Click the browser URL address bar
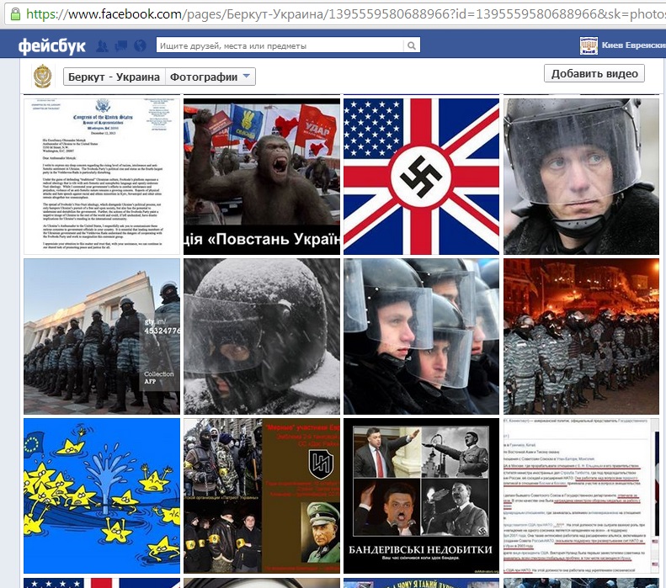 click(x=337, y=14)
